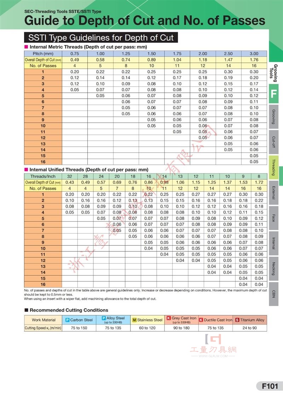Click the 1.72 overall depth cell
The height and width of the screenshot is (396, 283).
tap(259, 182)
